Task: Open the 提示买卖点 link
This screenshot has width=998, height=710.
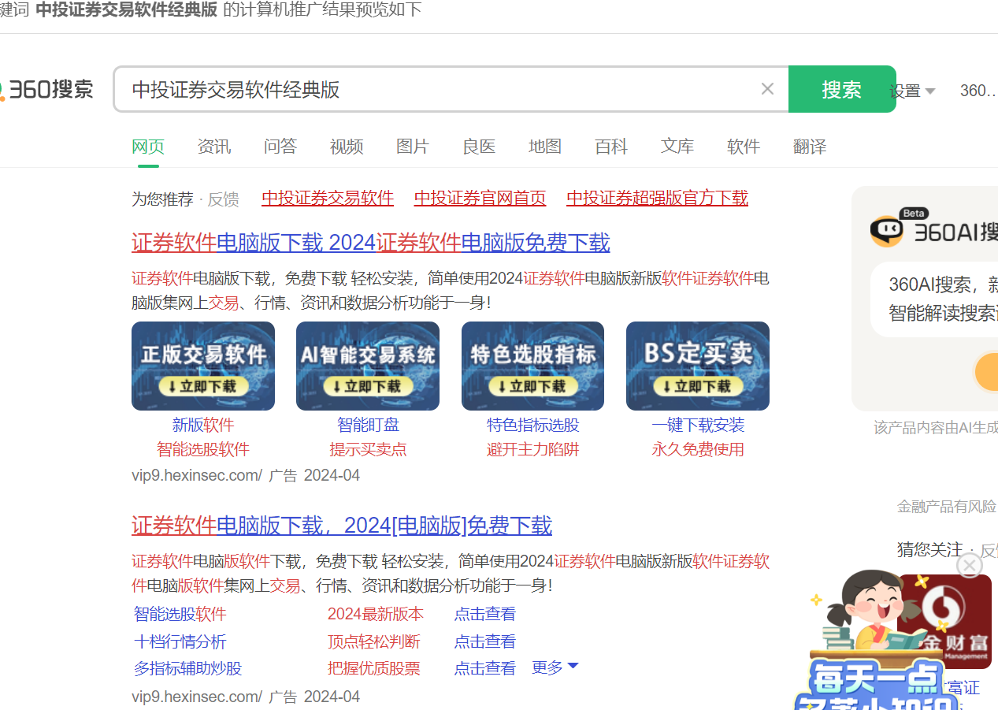Action: pyautogui.click(x=368, y=449)
